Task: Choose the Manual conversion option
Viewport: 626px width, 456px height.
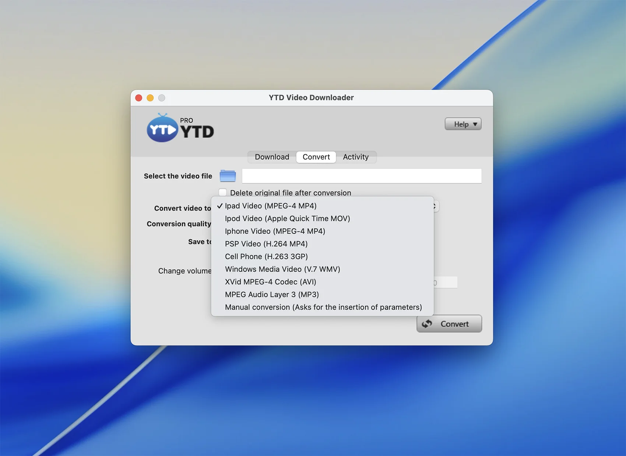Action: click(323, 307)
